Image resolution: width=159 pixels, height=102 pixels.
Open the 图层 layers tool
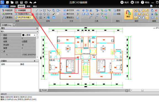click(117, 10)
